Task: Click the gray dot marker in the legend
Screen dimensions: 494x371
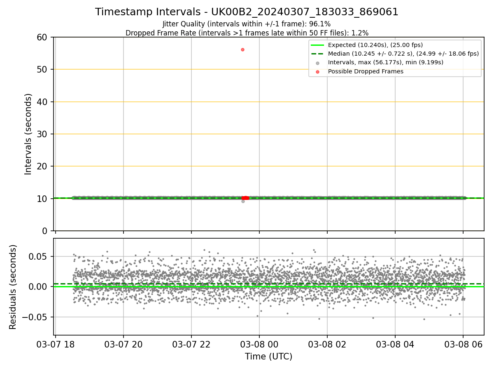Action: pyautogui.click(x=317, y=63)
